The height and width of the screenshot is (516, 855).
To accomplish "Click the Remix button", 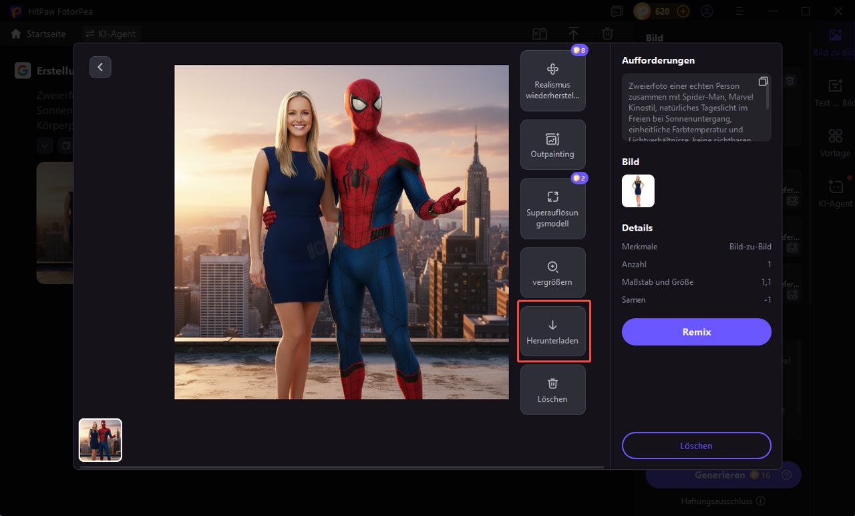I will 697,332.
